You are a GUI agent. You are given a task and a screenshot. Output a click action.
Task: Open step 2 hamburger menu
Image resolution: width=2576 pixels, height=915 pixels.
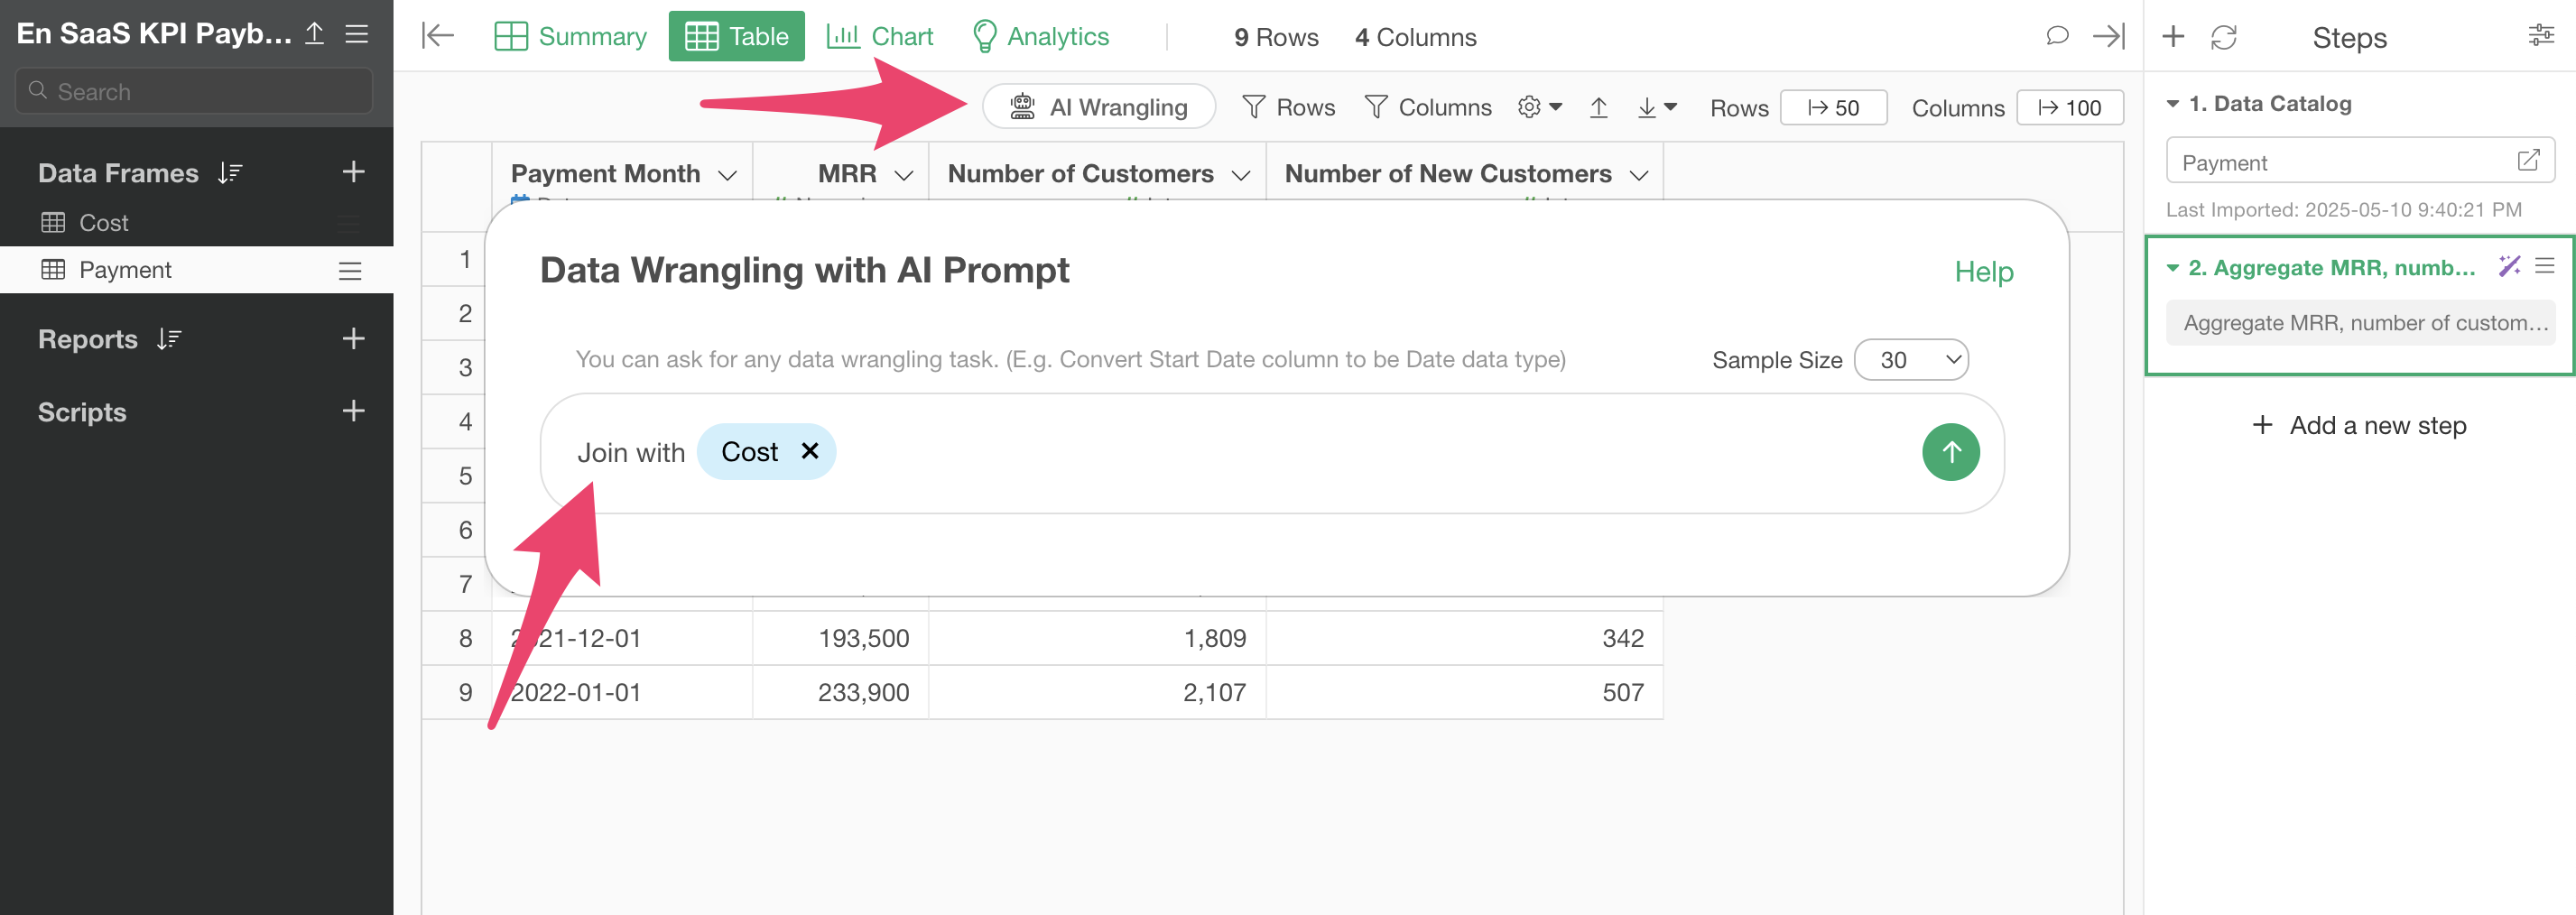point(2545,265)
